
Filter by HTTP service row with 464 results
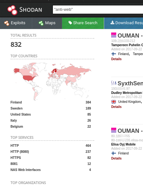point(51,146)
